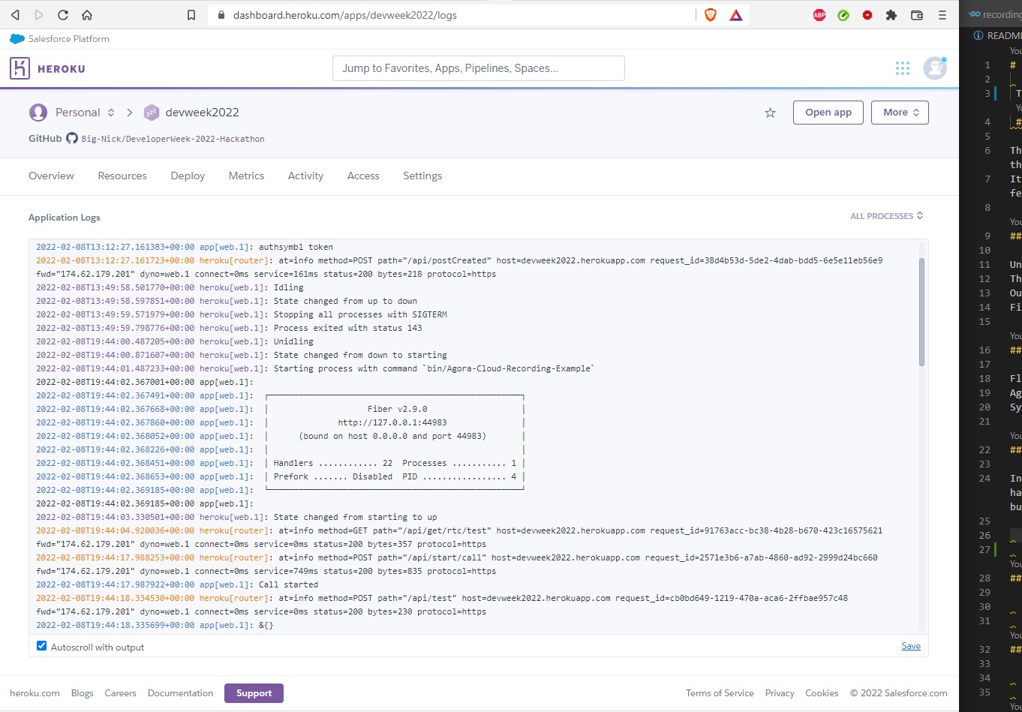
Task: Open the ABP adblock extension
Action: pos(819,15)
